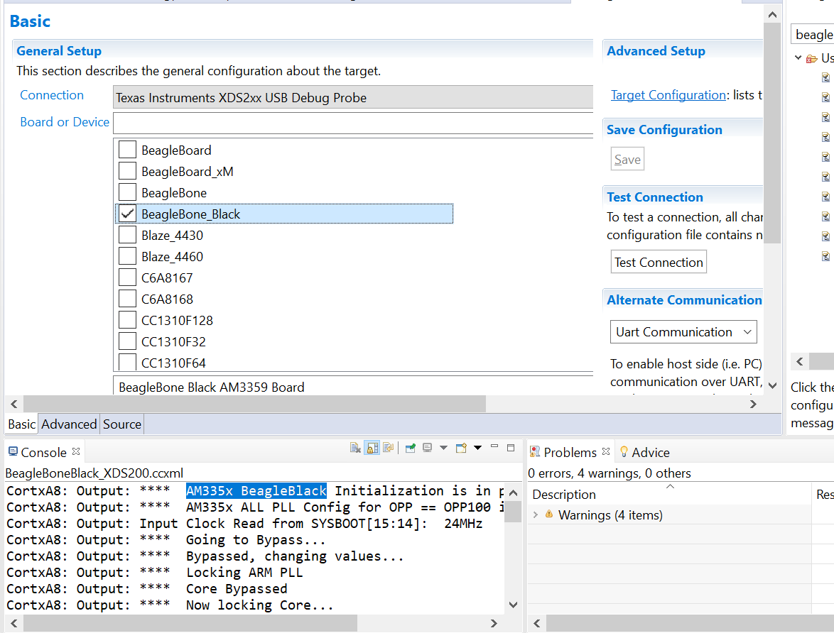The image size is (834, 633).
Task: Check the CC1310F32 checkbox
Action: (x=128, y=341)
